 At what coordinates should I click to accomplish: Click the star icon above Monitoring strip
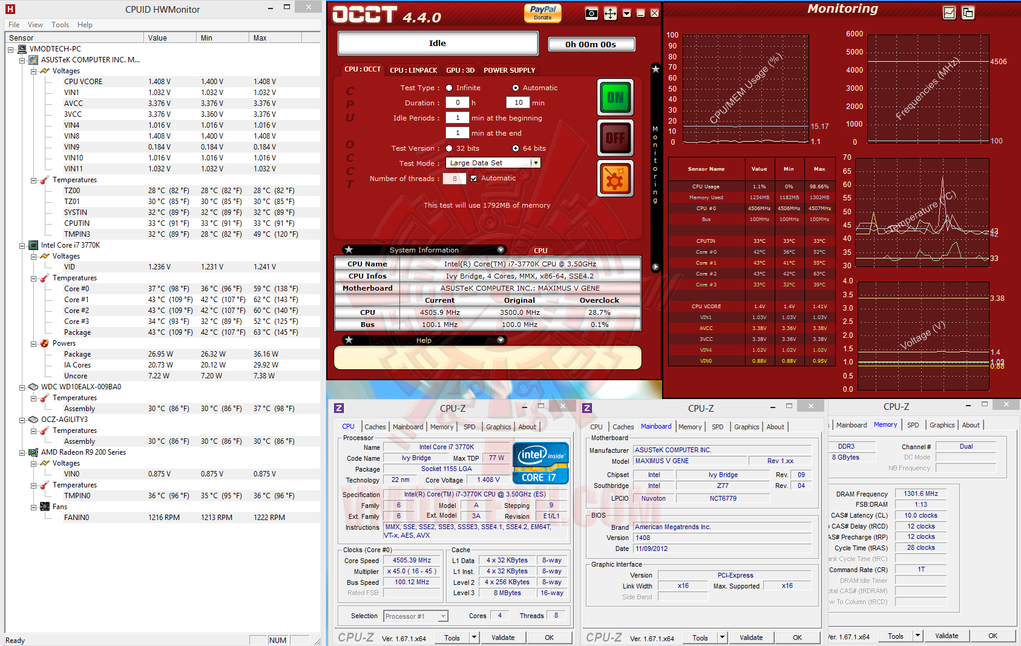coord(655,69)
